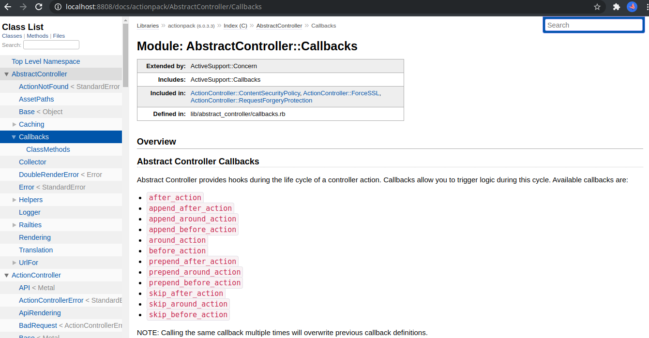Expand the Caching tree node
This screenshot has height=338, width=649.
(14, 124)
